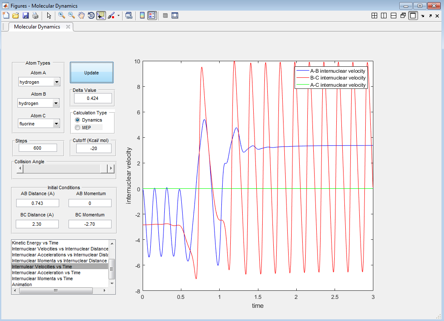Select the Pan hand tool
Screen dimensions: 444x321
pos(81,16)
